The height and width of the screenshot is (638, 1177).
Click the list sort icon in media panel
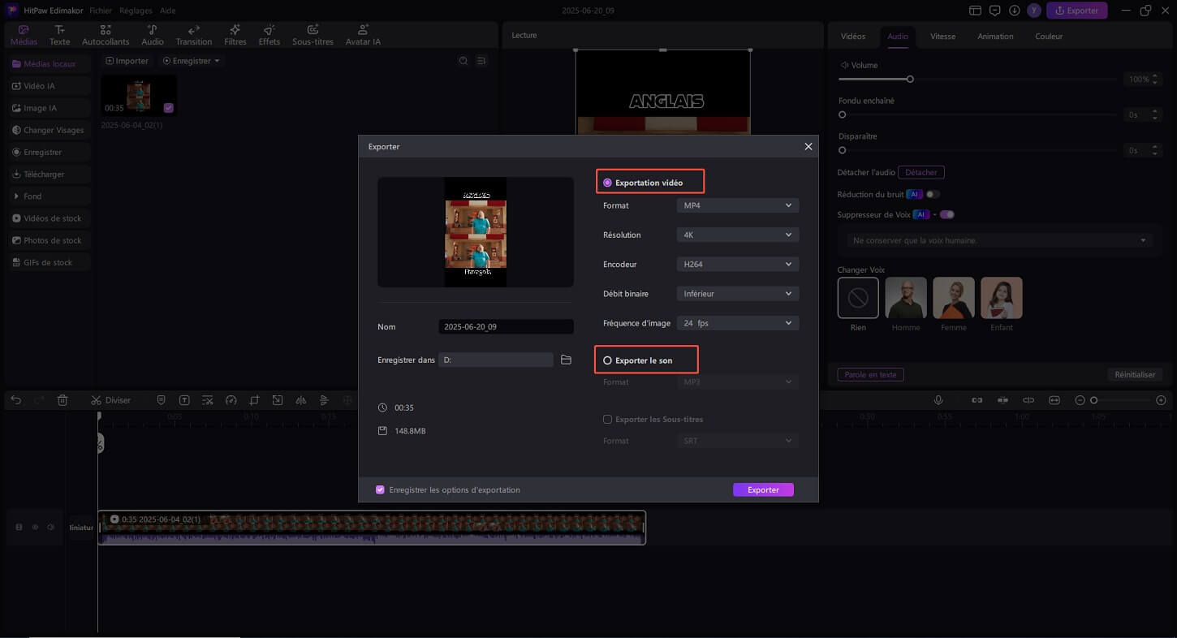pyautogui.click(x=481, y=61)
